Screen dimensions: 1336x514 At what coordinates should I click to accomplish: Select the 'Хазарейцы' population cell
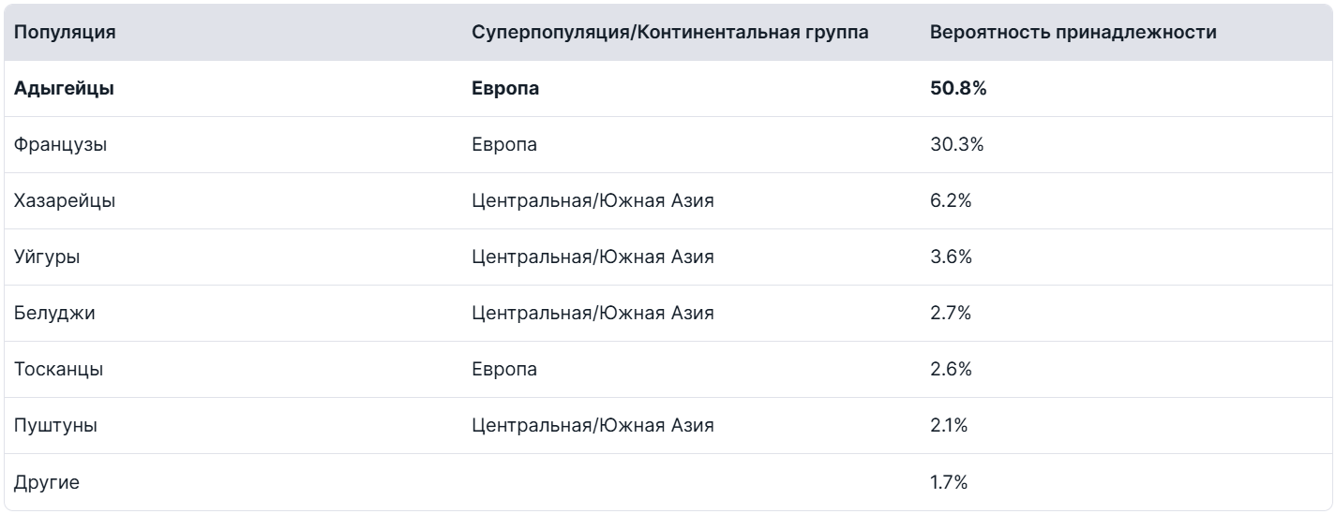click(65, 201)
